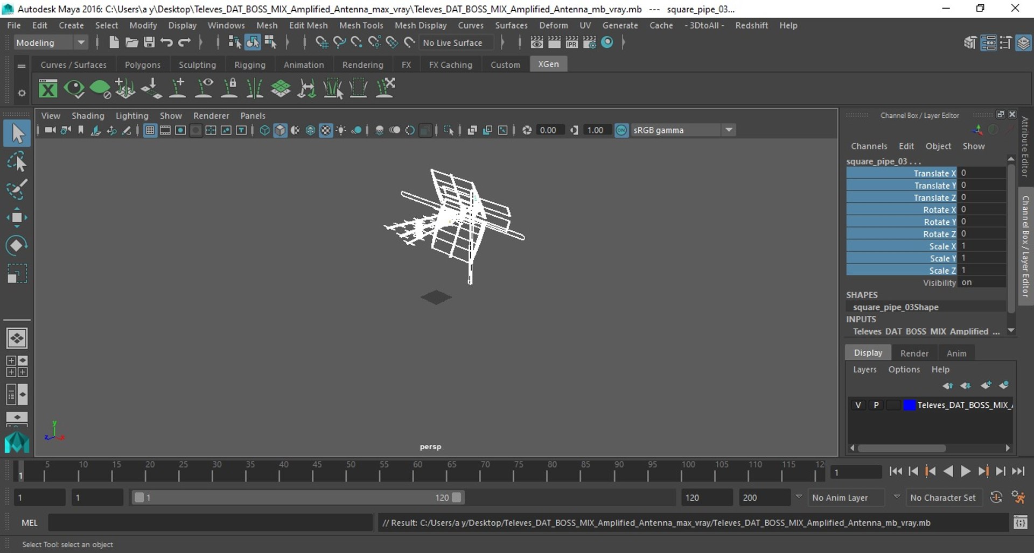This screenshot has width=1034, height=553.
Task: Open the Mesh Tools menu
Action: point(361,25)
